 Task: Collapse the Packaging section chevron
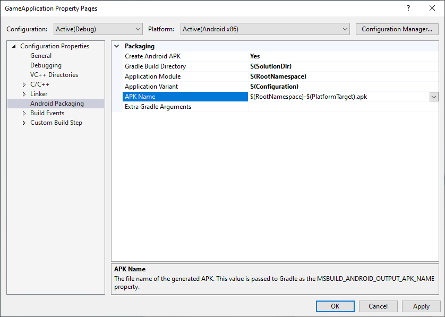point(117,46)
